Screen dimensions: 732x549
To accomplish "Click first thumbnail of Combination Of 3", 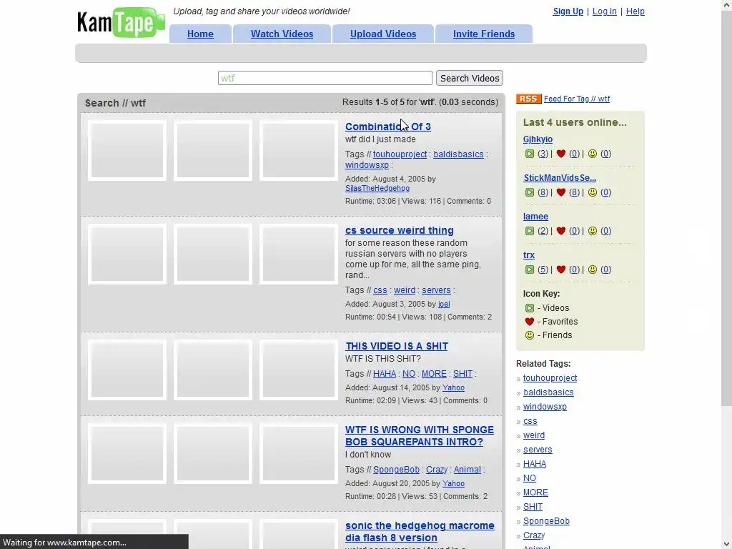I will click(x=127, y=150).
